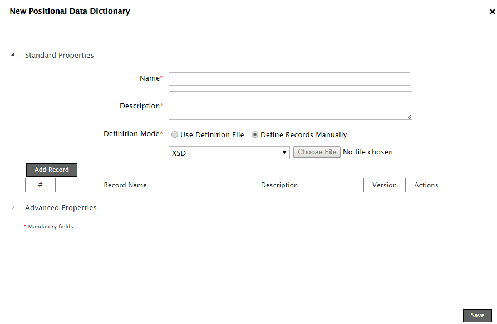
Task: Click the Name text field
Action: click(289, 79)
